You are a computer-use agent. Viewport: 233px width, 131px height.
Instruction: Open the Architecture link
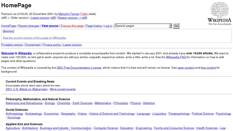click(30, 128)
